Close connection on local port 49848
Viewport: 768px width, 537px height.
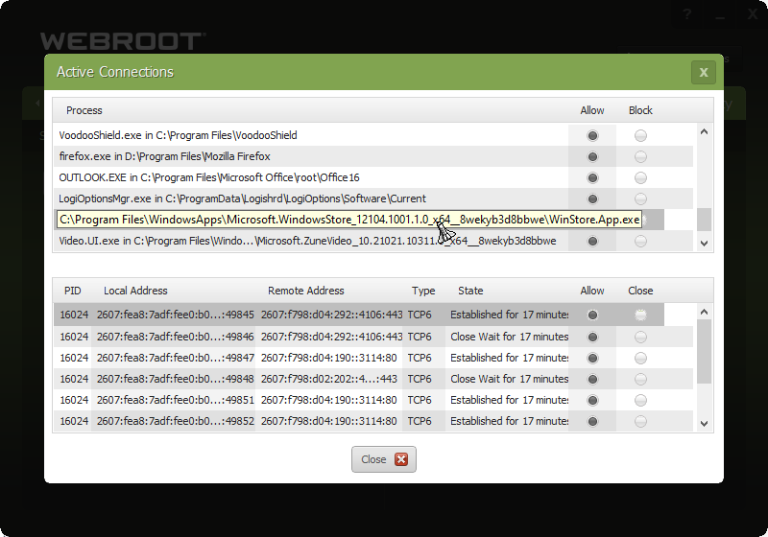click(x=640, y=379)
